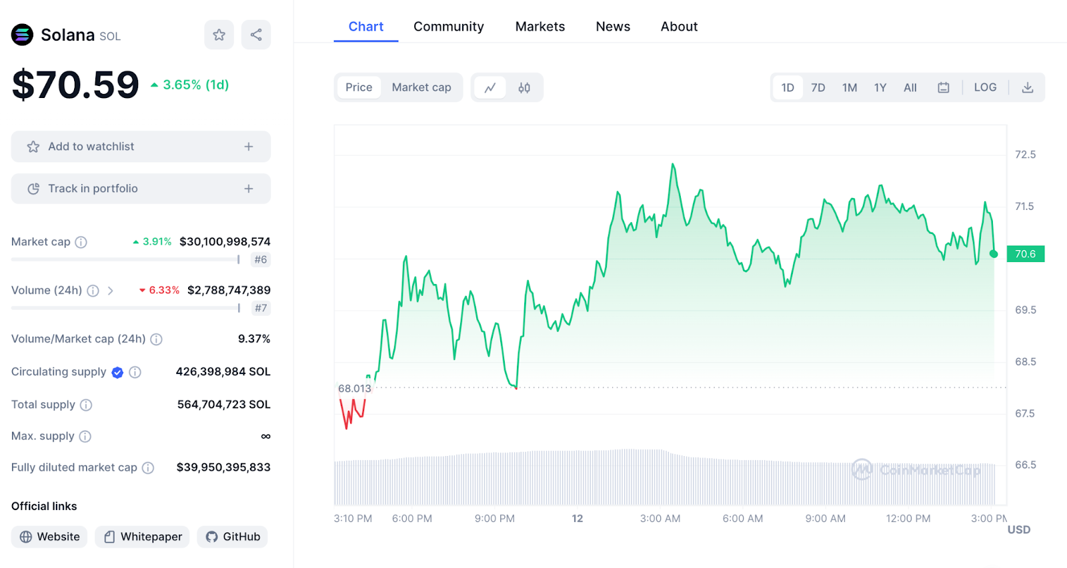Click the market cap rank slider bar
1067x568 pixels.
coord(125,259)
